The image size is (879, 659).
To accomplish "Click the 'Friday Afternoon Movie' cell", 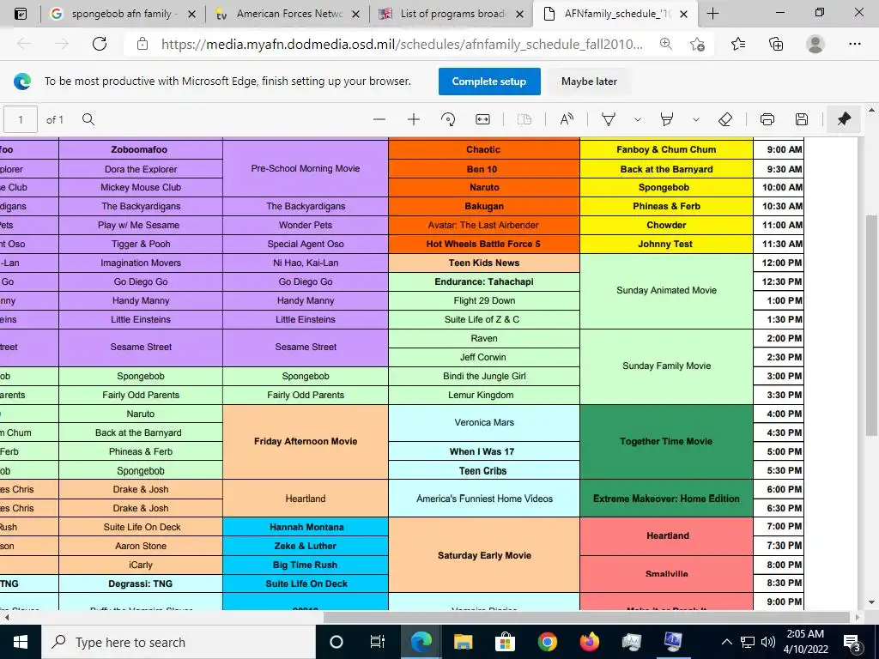I will [306, 442].
